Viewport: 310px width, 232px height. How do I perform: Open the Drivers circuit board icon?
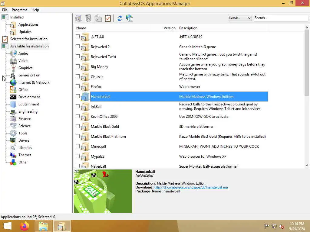(x=13, y=140)
